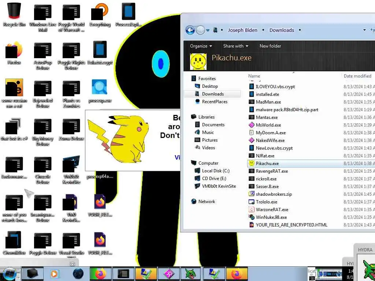This screenshot has height=281, width=375.
Task: Open the address bar history dropdown
Action: (364, 30)
